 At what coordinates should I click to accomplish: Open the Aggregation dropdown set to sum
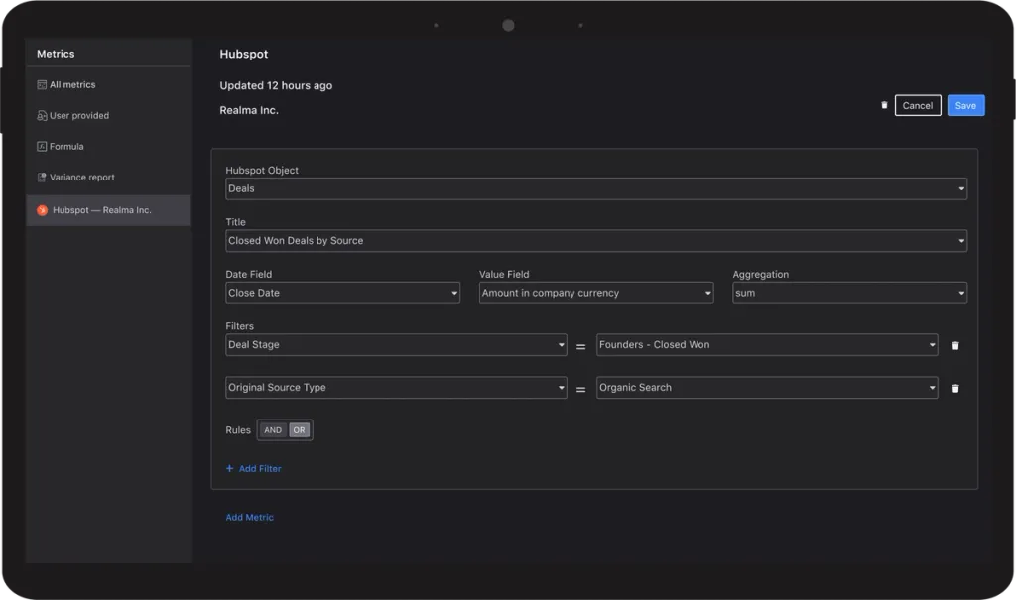pyautogui.click(x=849, y=293)
